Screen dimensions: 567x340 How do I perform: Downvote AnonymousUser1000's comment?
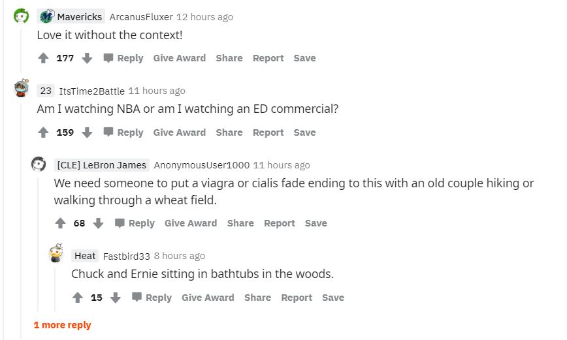[x=99, y=223]
